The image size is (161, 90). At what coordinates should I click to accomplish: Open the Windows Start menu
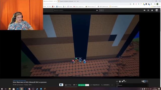click(x=2, y=89)
